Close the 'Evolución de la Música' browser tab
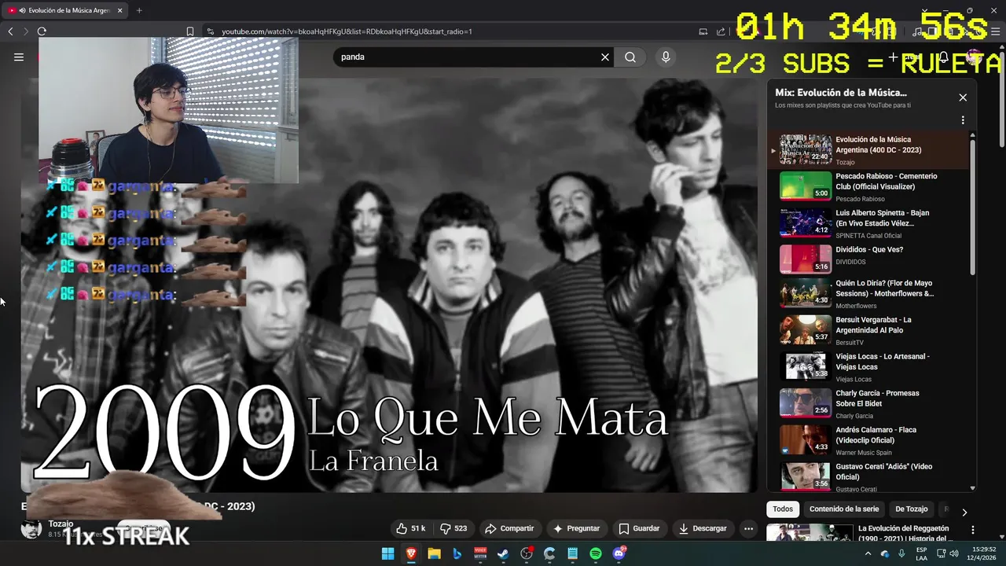This screenshot has height=566, width=1006. pyautogui.click(x=119, y=10)
